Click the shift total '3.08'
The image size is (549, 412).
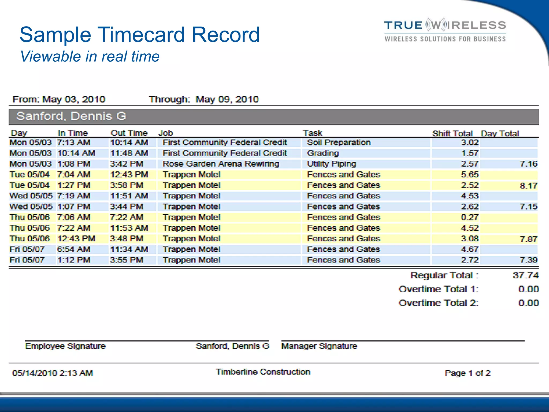point(470,238)
